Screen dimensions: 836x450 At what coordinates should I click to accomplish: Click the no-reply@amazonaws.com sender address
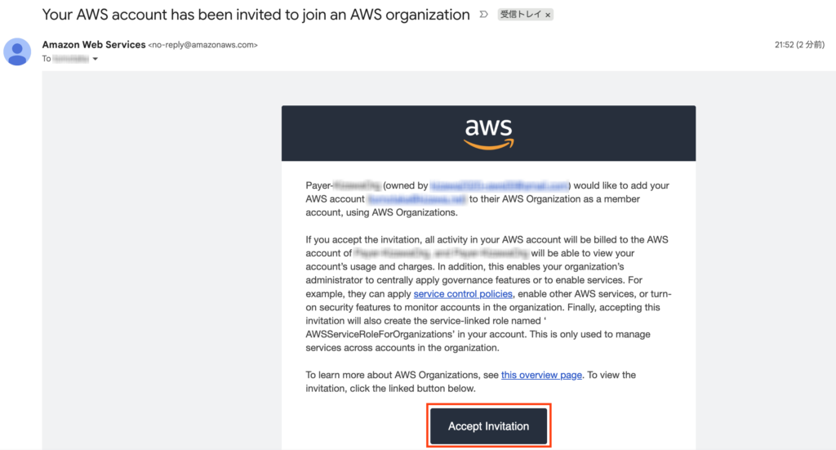pos(203,45)
